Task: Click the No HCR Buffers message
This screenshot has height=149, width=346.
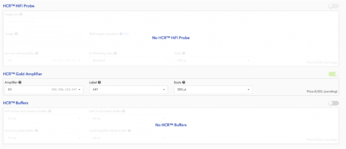Action: tap(171, 125)
